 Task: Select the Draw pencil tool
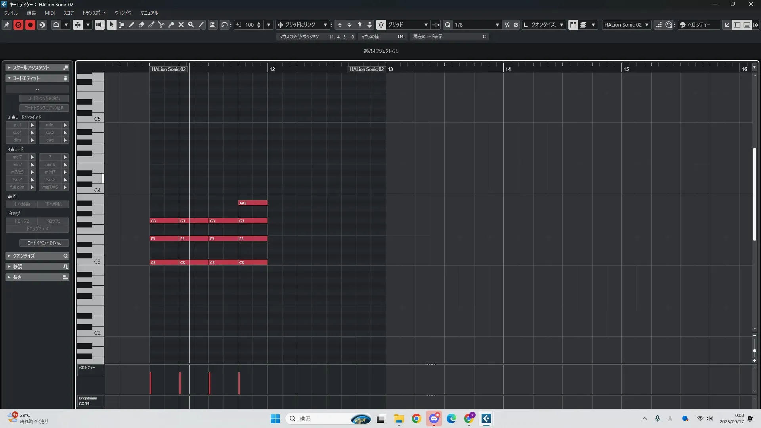tap(132, 25)
